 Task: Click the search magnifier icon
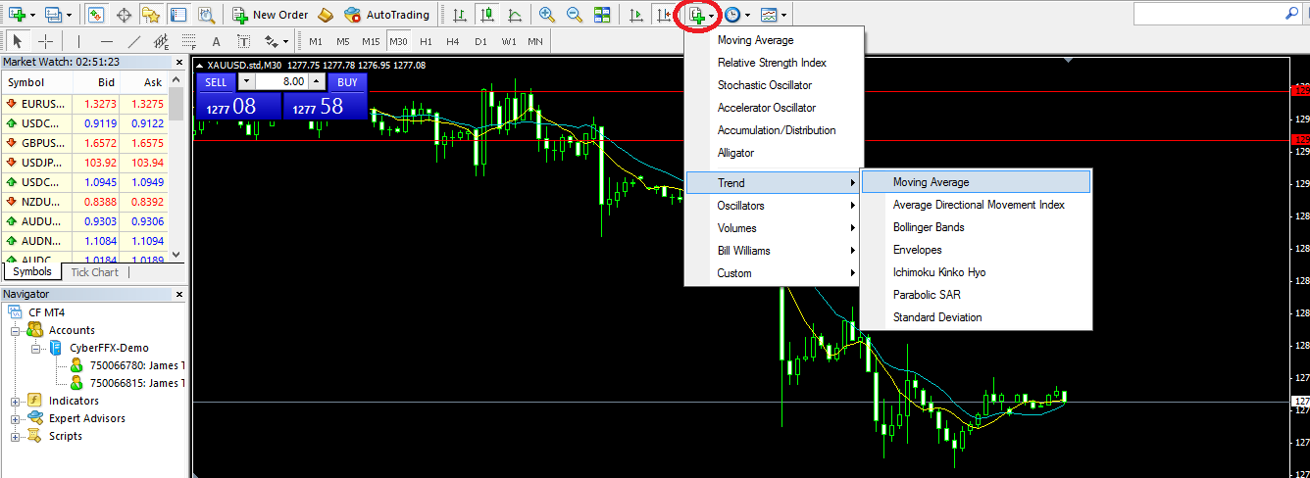pyautogui.click(x=1293, y=14)
